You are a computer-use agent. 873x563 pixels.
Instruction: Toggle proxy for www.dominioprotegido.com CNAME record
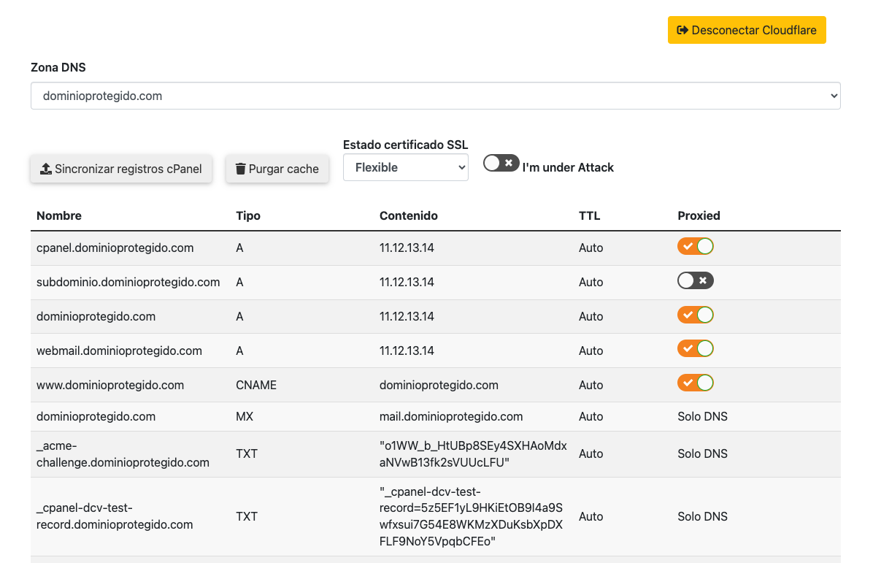pos(695,383)
